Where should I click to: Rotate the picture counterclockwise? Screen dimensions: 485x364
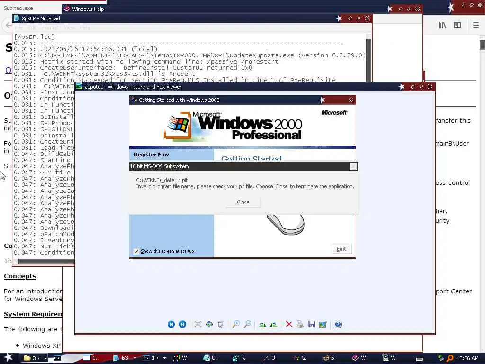[273, 324]
